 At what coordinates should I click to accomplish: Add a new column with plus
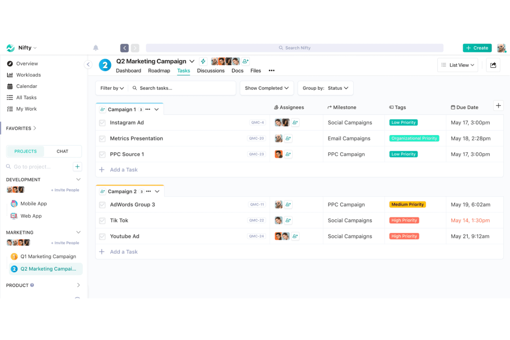click(498, 106)
